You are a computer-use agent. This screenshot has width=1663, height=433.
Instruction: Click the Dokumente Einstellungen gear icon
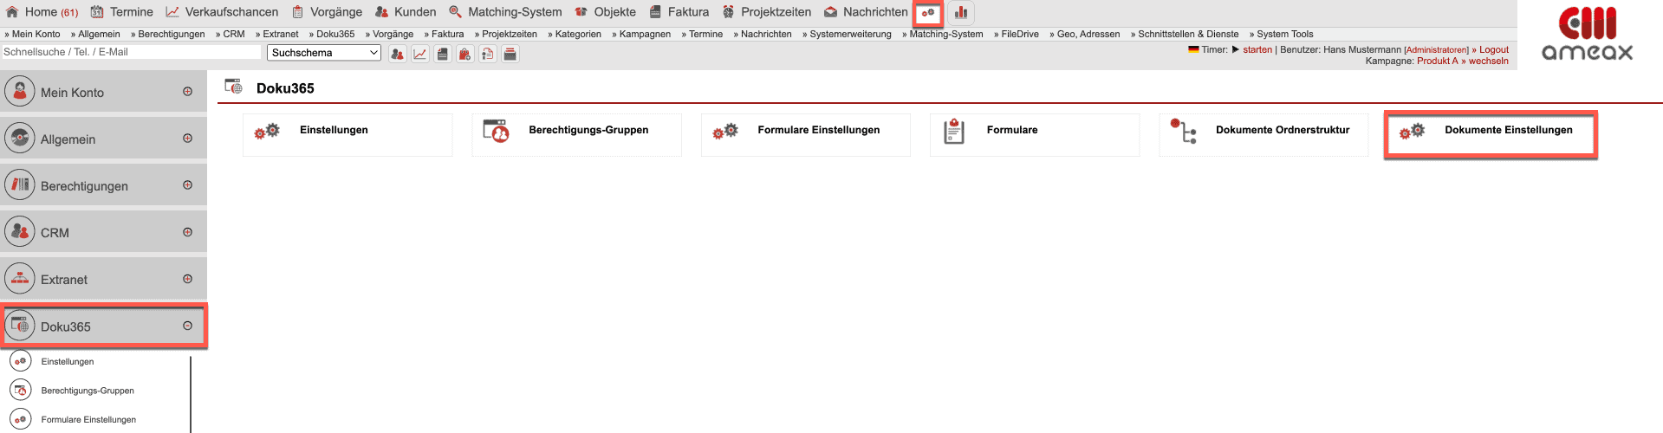[x=1412, y=132]
